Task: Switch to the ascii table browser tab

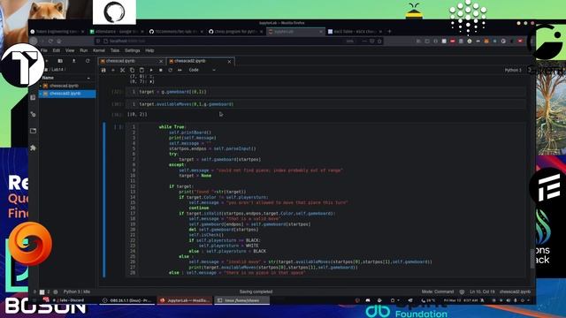Action: (x=356, y=32)
